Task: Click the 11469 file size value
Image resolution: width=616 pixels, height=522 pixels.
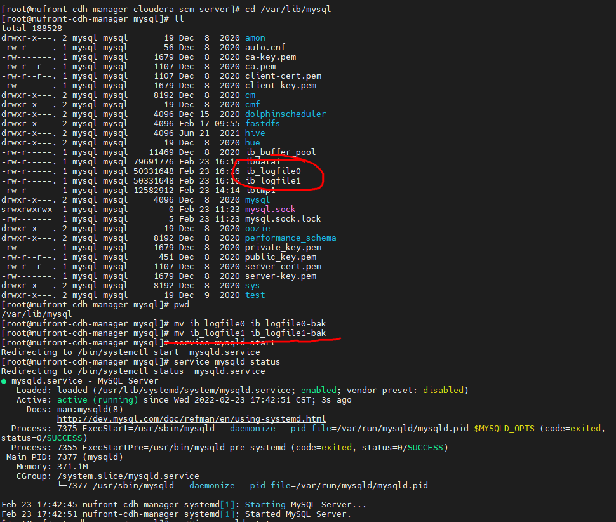Action: (161, 152)
